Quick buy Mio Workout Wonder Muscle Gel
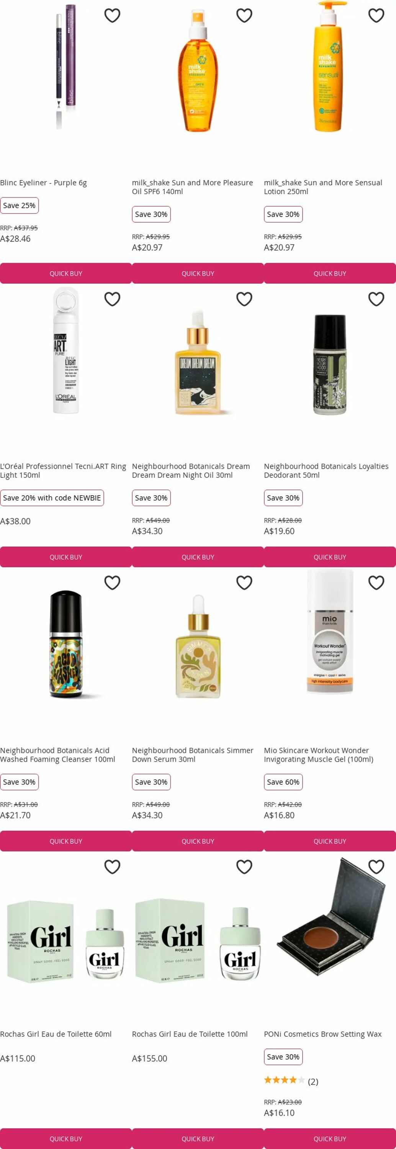This screenshot has width=396, height=1149. (x=330, y=841)
